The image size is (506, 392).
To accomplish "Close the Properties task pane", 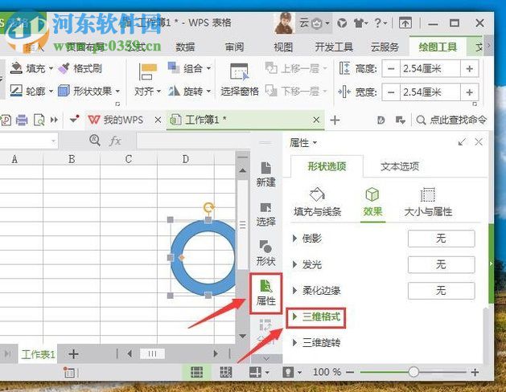I will point(479,142).
